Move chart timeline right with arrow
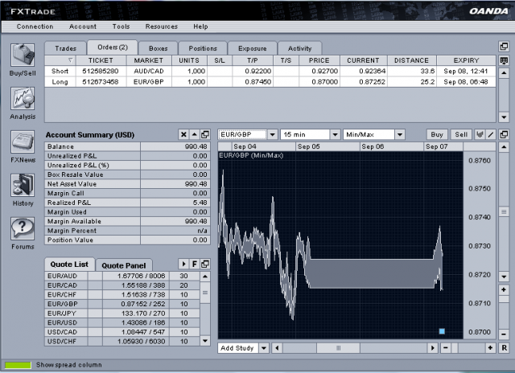This screenshot has height=373, width=515. [433, 348]
